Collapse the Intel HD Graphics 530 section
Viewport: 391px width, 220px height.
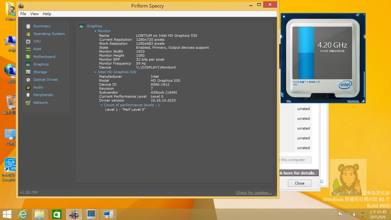pyautogui.click(x=95, y=72)
